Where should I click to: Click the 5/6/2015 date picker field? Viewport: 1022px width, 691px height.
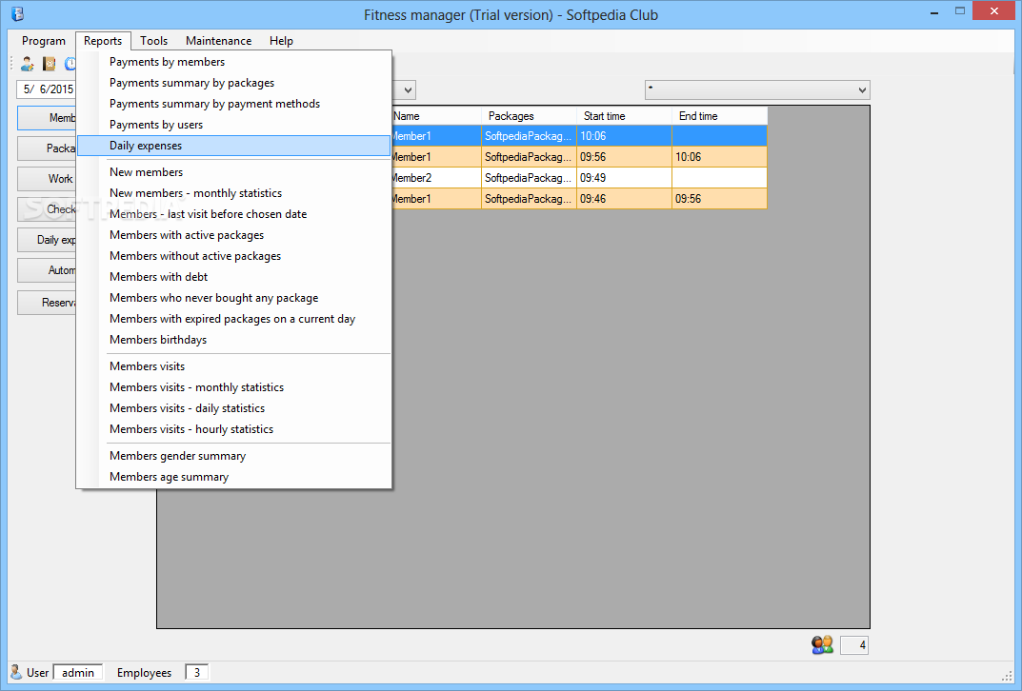[x=47, y=89]
